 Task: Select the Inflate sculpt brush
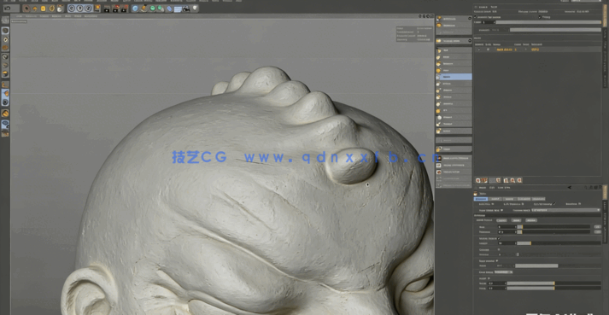pyautogui.click(x=454, y=97)
